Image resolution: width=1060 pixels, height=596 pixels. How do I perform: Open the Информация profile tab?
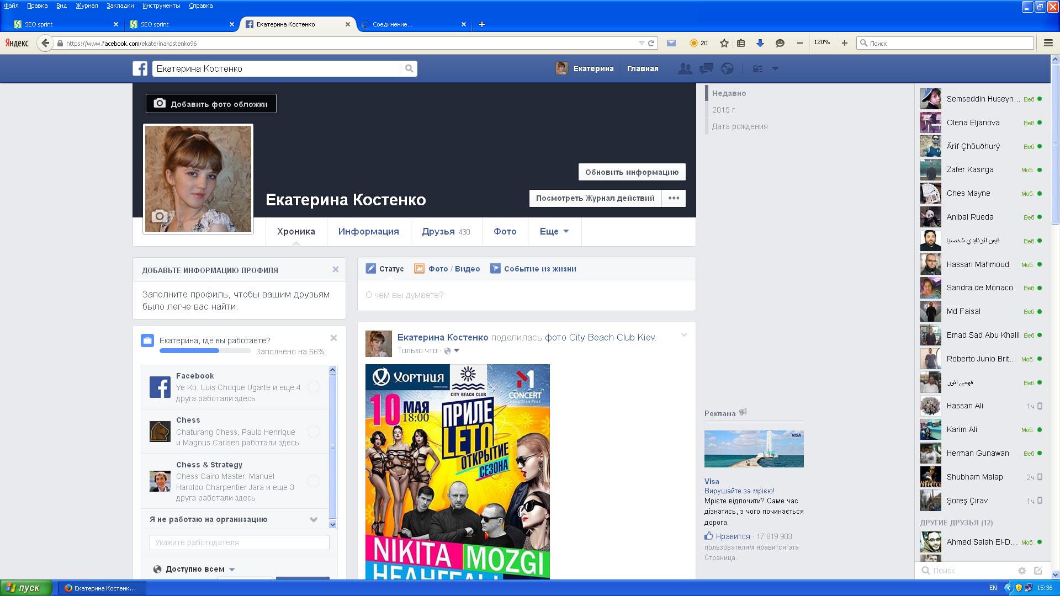(368, 231)
